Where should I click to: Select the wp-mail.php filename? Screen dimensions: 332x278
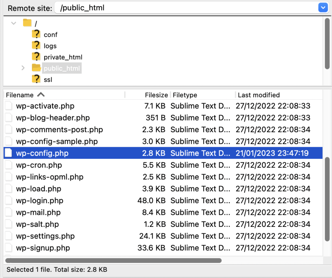38,213
